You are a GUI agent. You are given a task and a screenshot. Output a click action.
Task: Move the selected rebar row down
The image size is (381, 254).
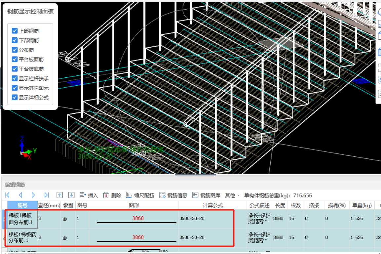pos(71,195)
